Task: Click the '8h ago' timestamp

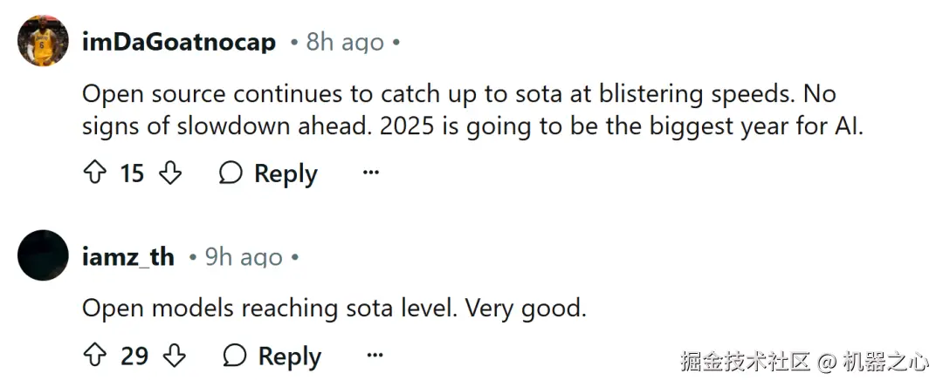Action: click(345, 42)
